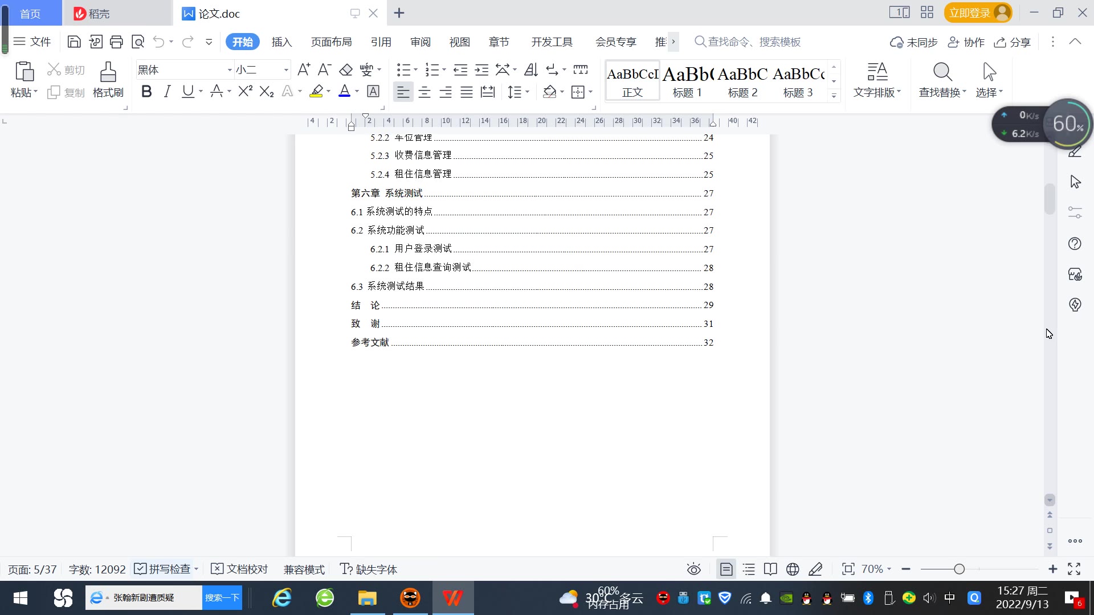Click the 分享 share button
1094x615 pixels.
[1013, 42]
